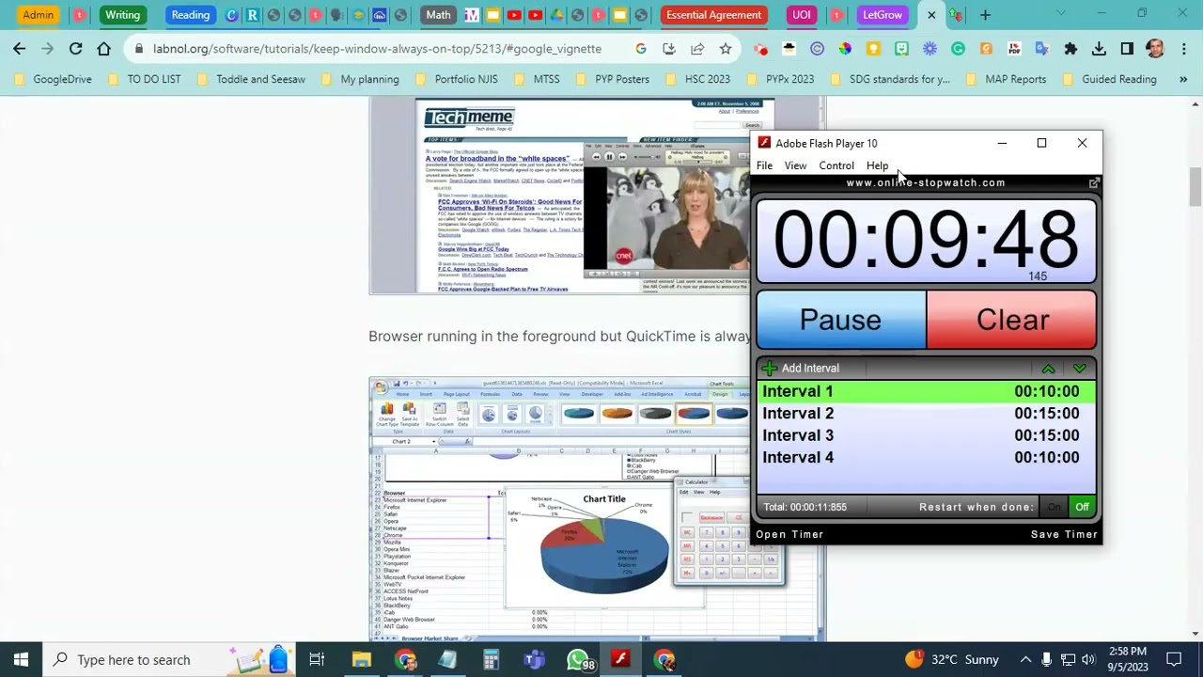Open the LetGrow tab group
Screen dimensions: 1203x677
[x=883, y=15]
